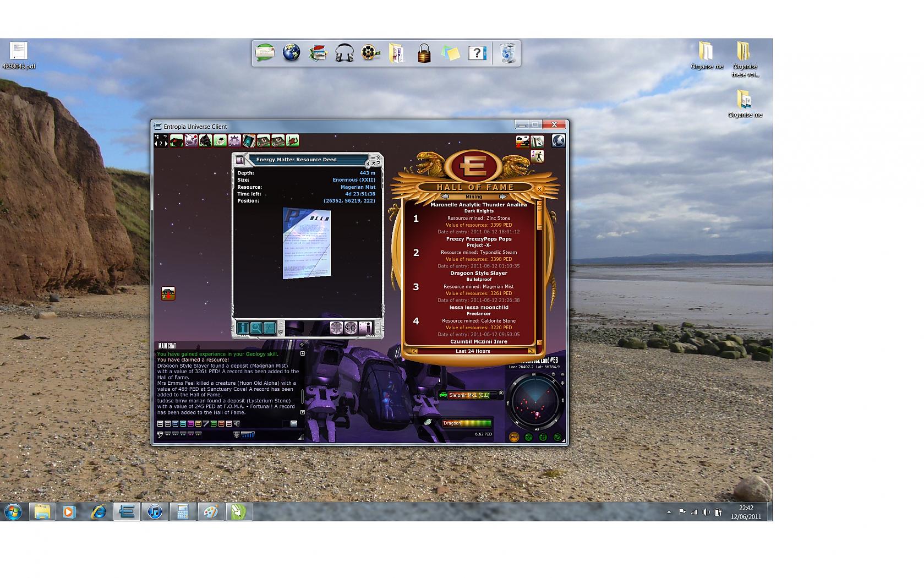Adjust the voice volume level bars
Viewport: 924px width, 578px height.
click(x=248, y=435)
